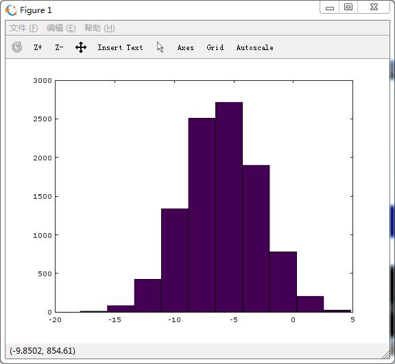The height and width of the screenshot is (364, 395).
Task: Click the y-axis label 3000
Action: coord(43,81)
